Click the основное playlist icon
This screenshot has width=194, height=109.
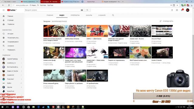pos(4,46)
